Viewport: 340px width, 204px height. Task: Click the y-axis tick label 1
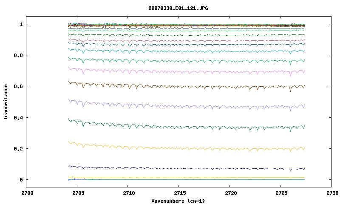click(21, 24)
